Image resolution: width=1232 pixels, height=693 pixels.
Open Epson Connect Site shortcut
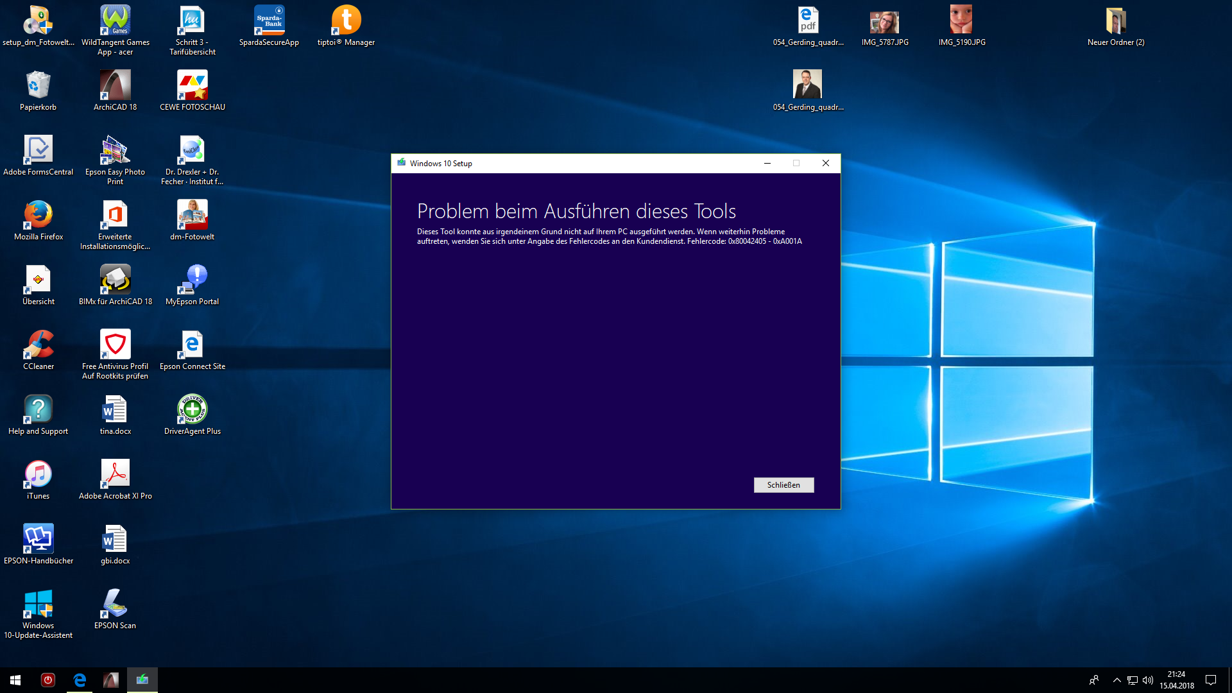coord(193,350)
